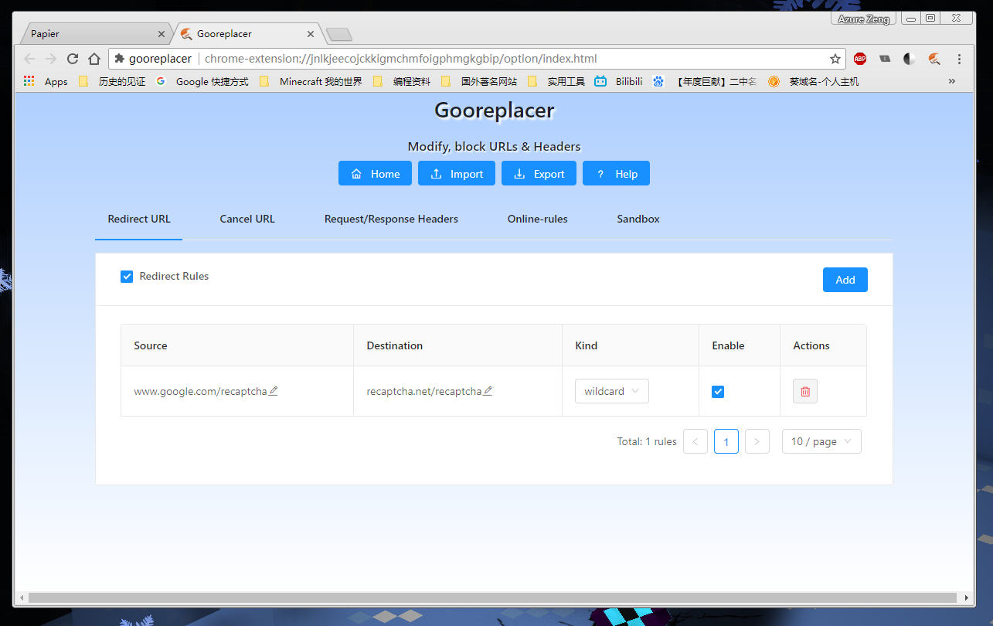The width and height of the screenshot is (993, 626).
Task: Switch to the Cancel URL tab
Action: tap(247, 219)
